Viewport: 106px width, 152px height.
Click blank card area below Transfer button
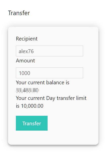53,137
